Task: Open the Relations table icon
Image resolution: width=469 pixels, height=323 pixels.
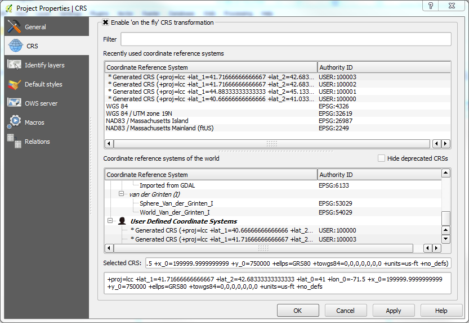Action: [x=15, y=142]
